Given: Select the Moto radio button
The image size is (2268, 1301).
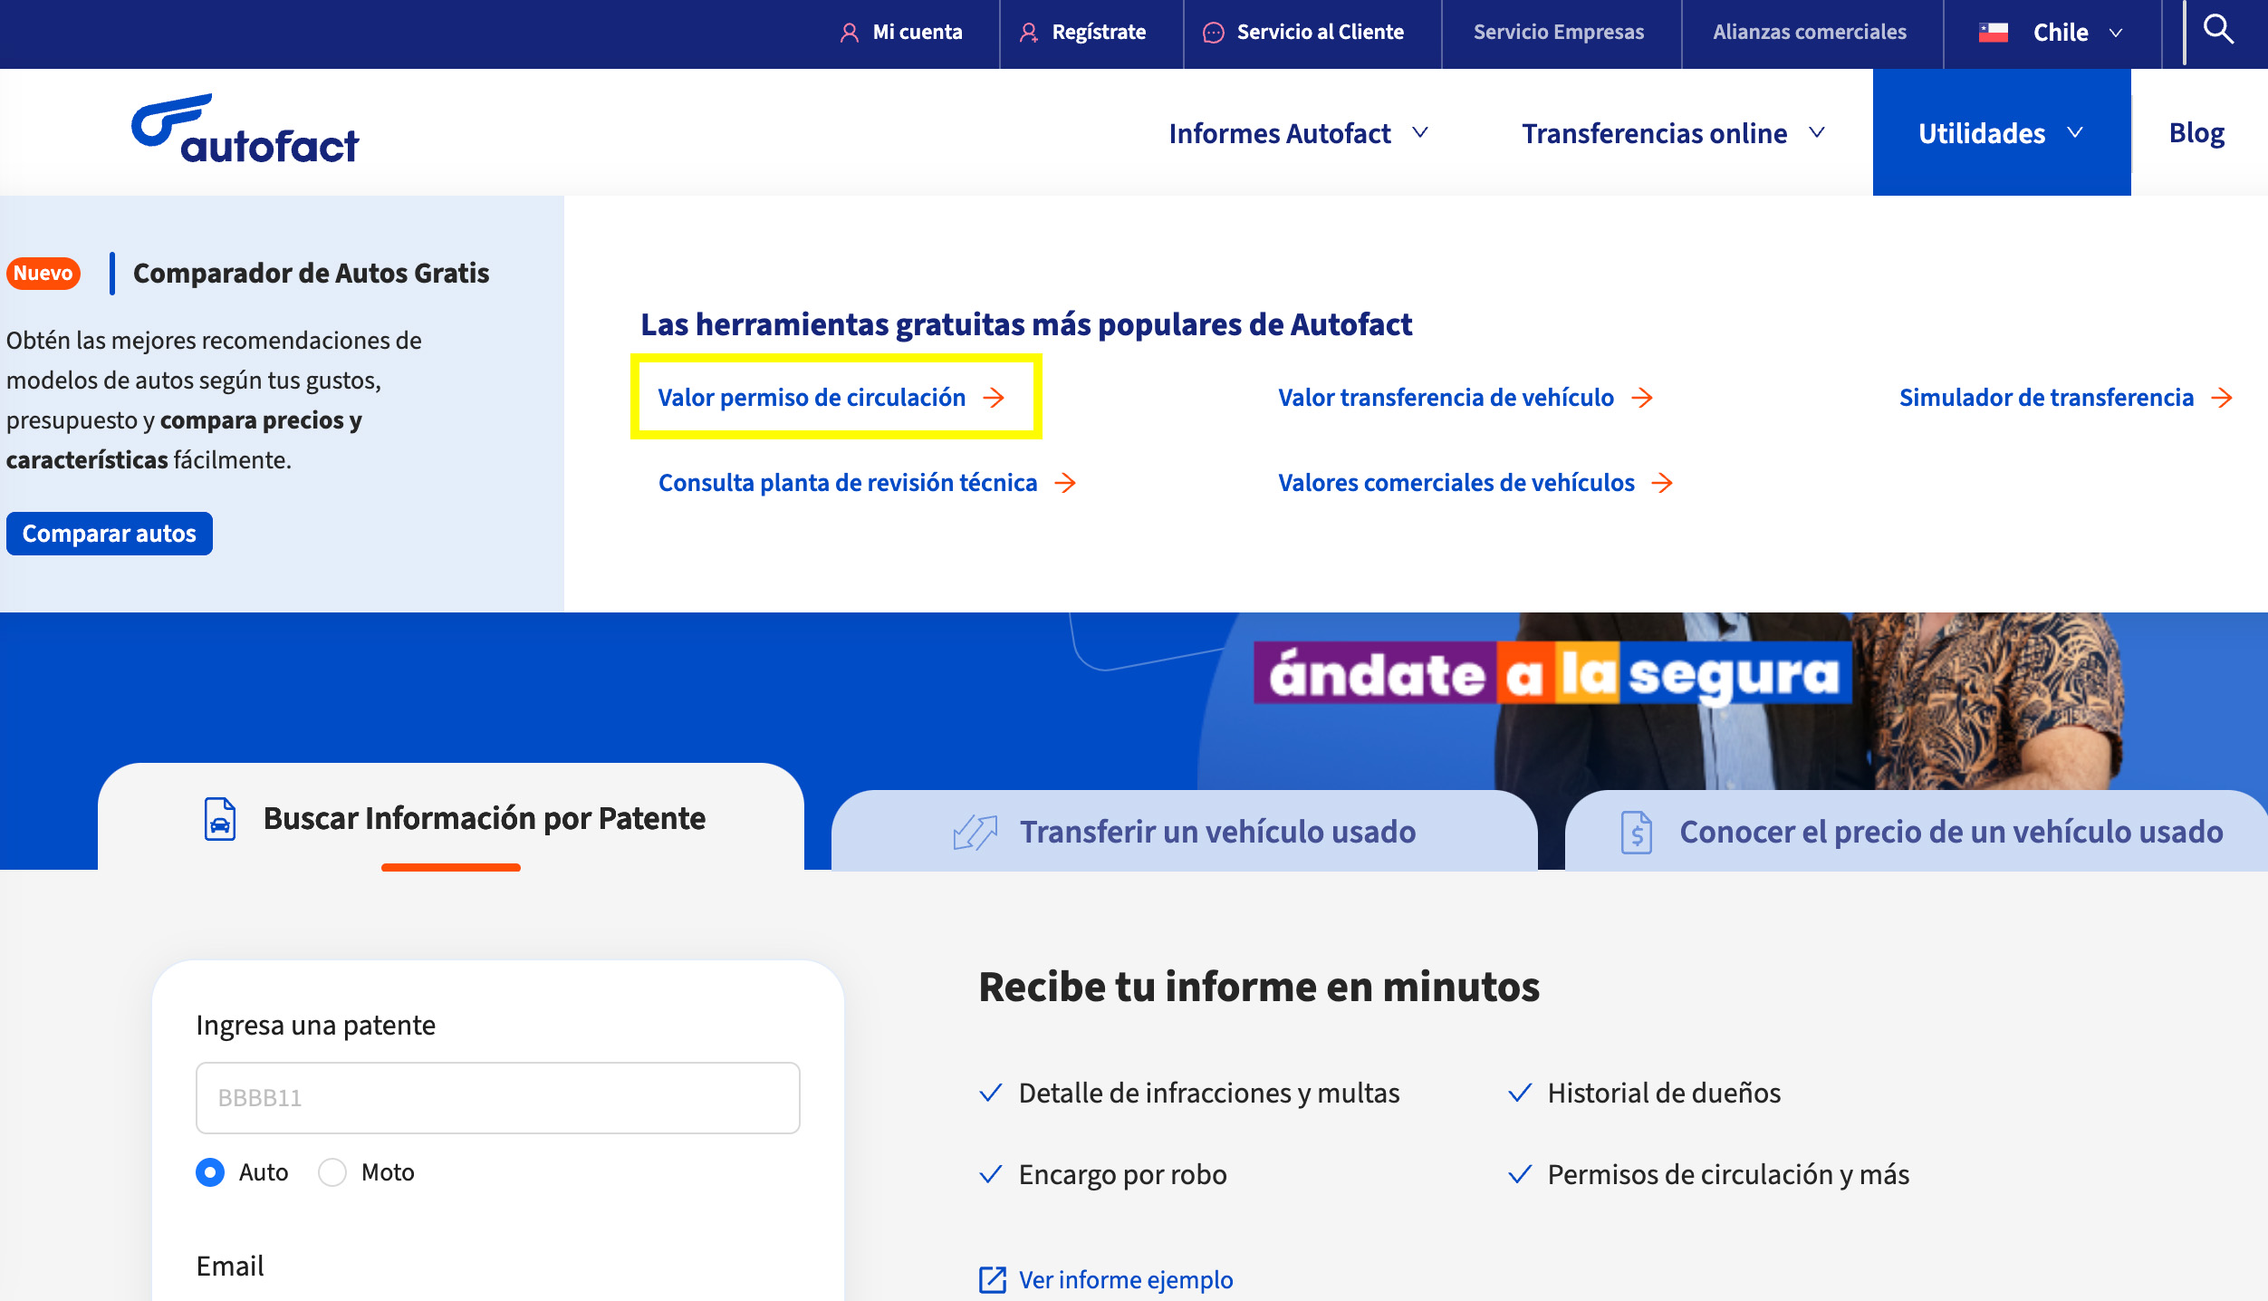Looking at the screenshot, I should point(332,1171).
